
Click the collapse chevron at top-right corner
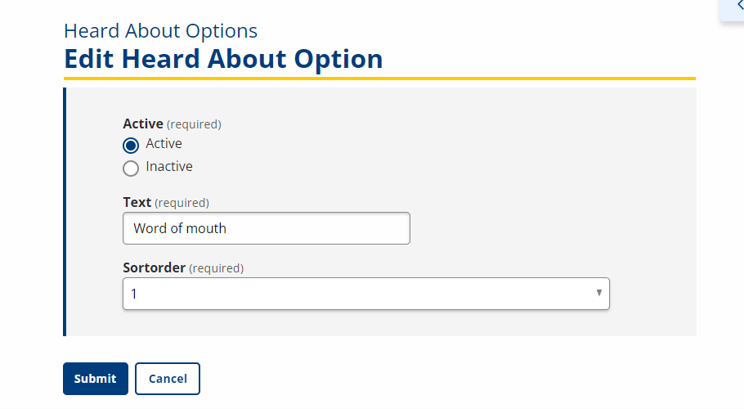click(738, 7)
